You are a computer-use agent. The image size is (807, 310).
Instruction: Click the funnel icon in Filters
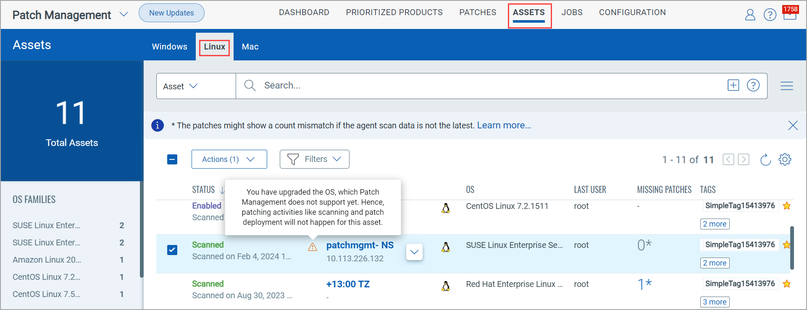pos(293,159)
